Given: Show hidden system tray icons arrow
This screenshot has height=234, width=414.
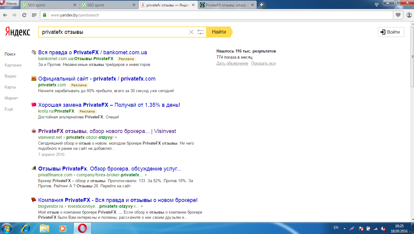Looking at the screenshot, I should point(345,228).
